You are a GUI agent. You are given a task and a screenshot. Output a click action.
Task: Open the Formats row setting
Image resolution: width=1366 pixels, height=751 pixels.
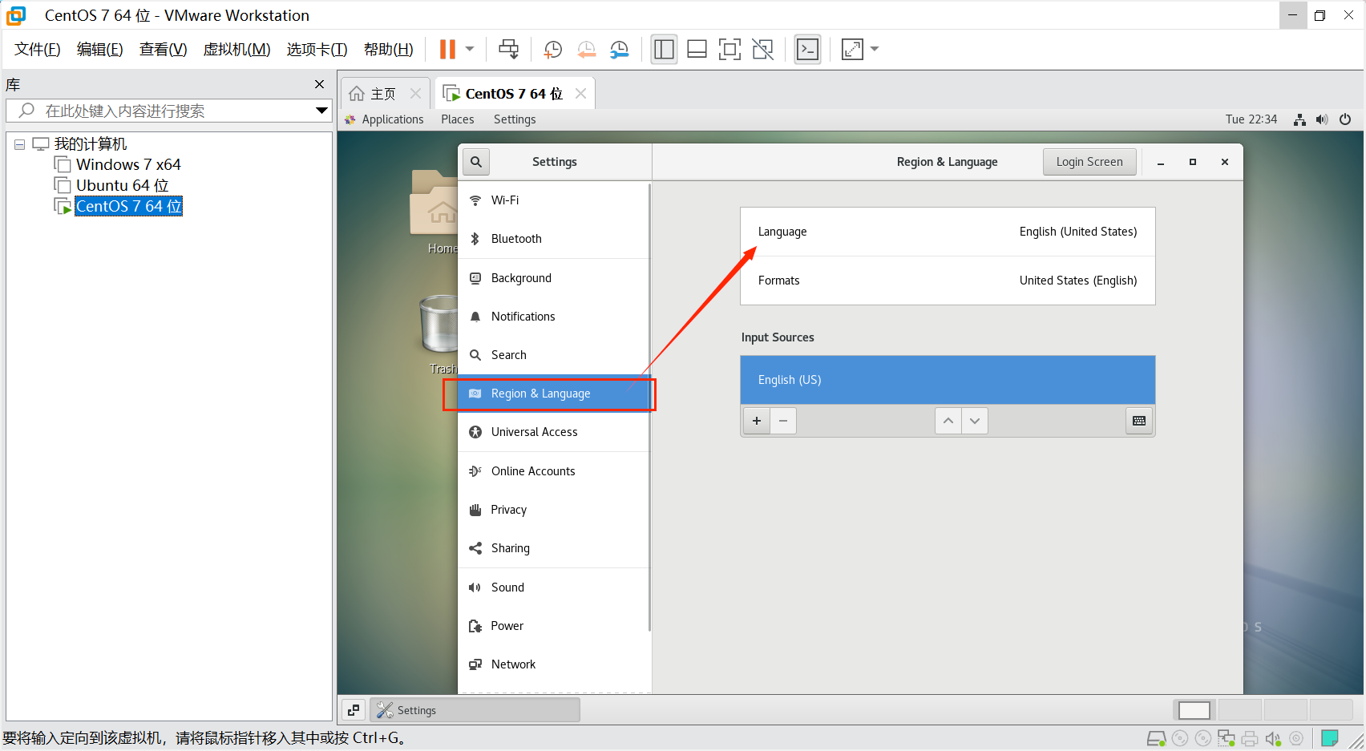point(948,281)
